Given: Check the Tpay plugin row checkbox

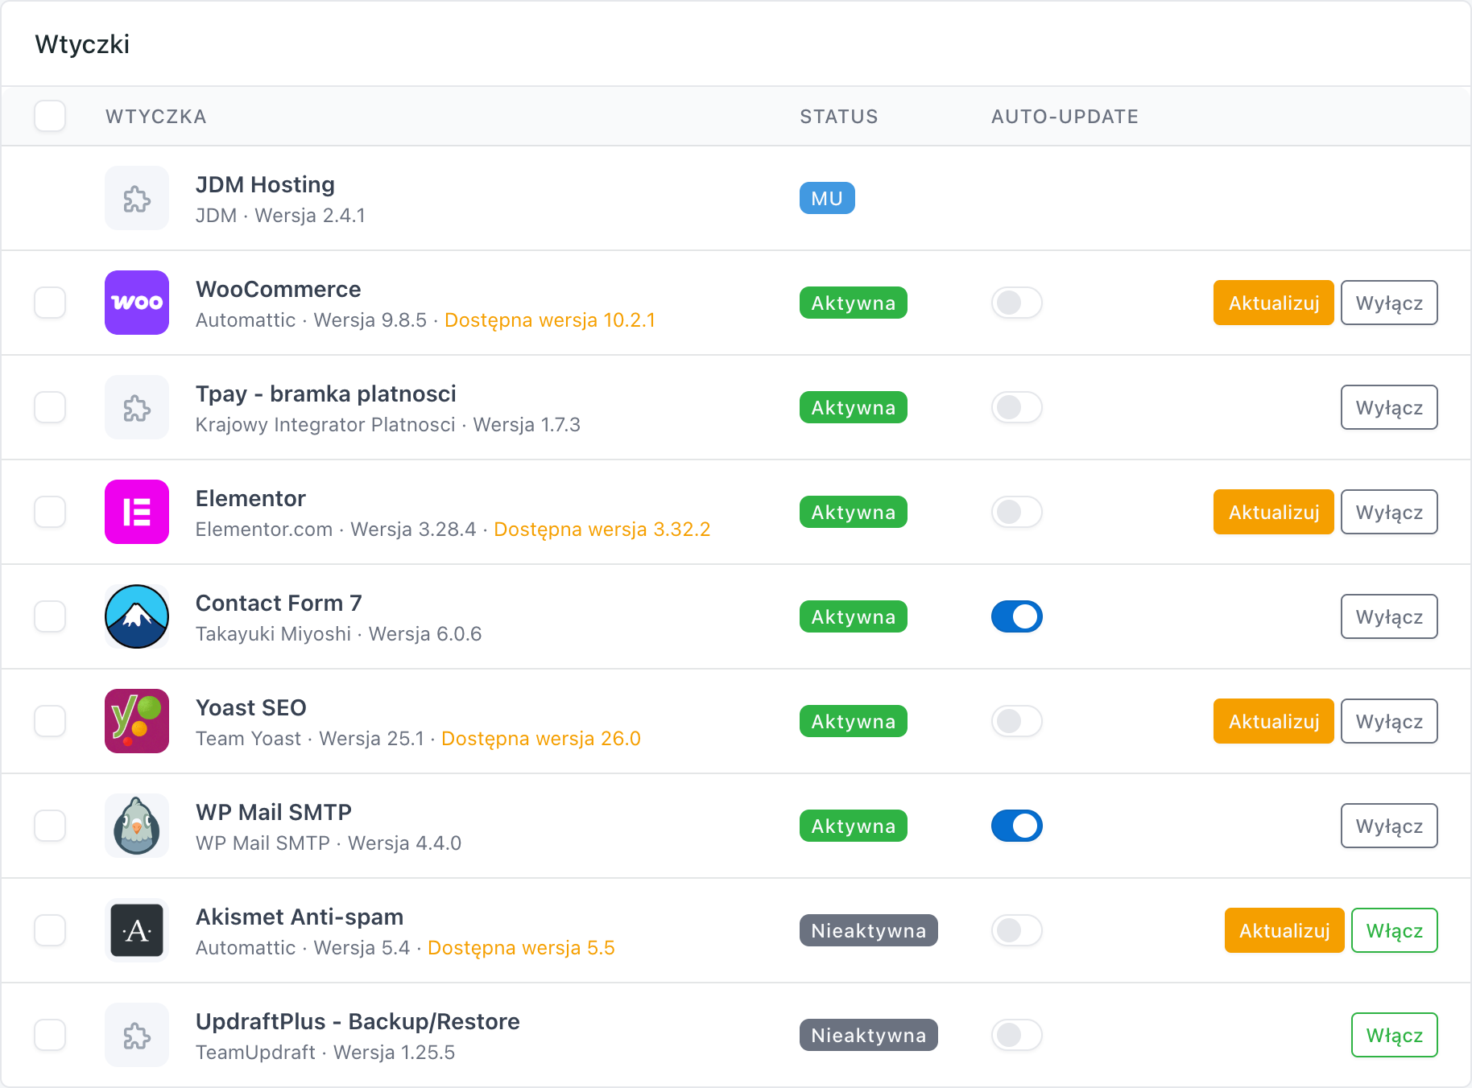Looking at the screenshot, I should pos(50,407).
